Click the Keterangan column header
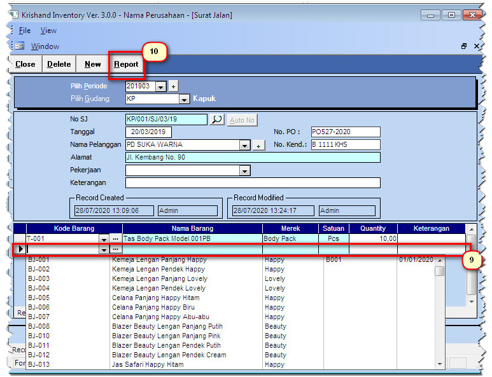The width and height of the screenshot is (492, 377). click(x=432, y=228)
